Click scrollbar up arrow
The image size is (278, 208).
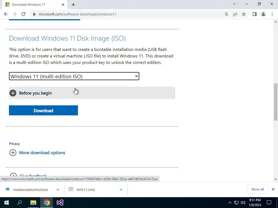276,22
